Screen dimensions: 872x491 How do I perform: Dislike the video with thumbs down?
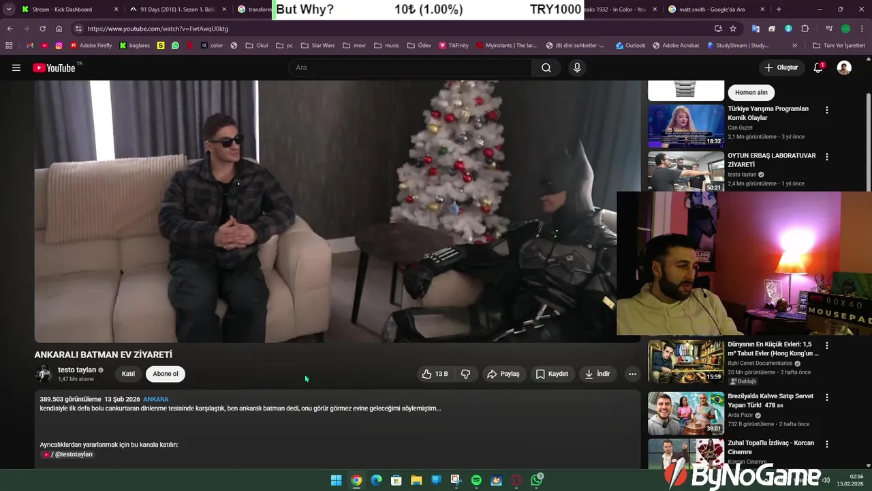(466, 374)
